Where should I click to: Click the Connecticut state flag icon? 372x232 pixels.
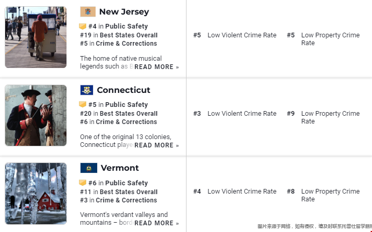click(87, 90)
